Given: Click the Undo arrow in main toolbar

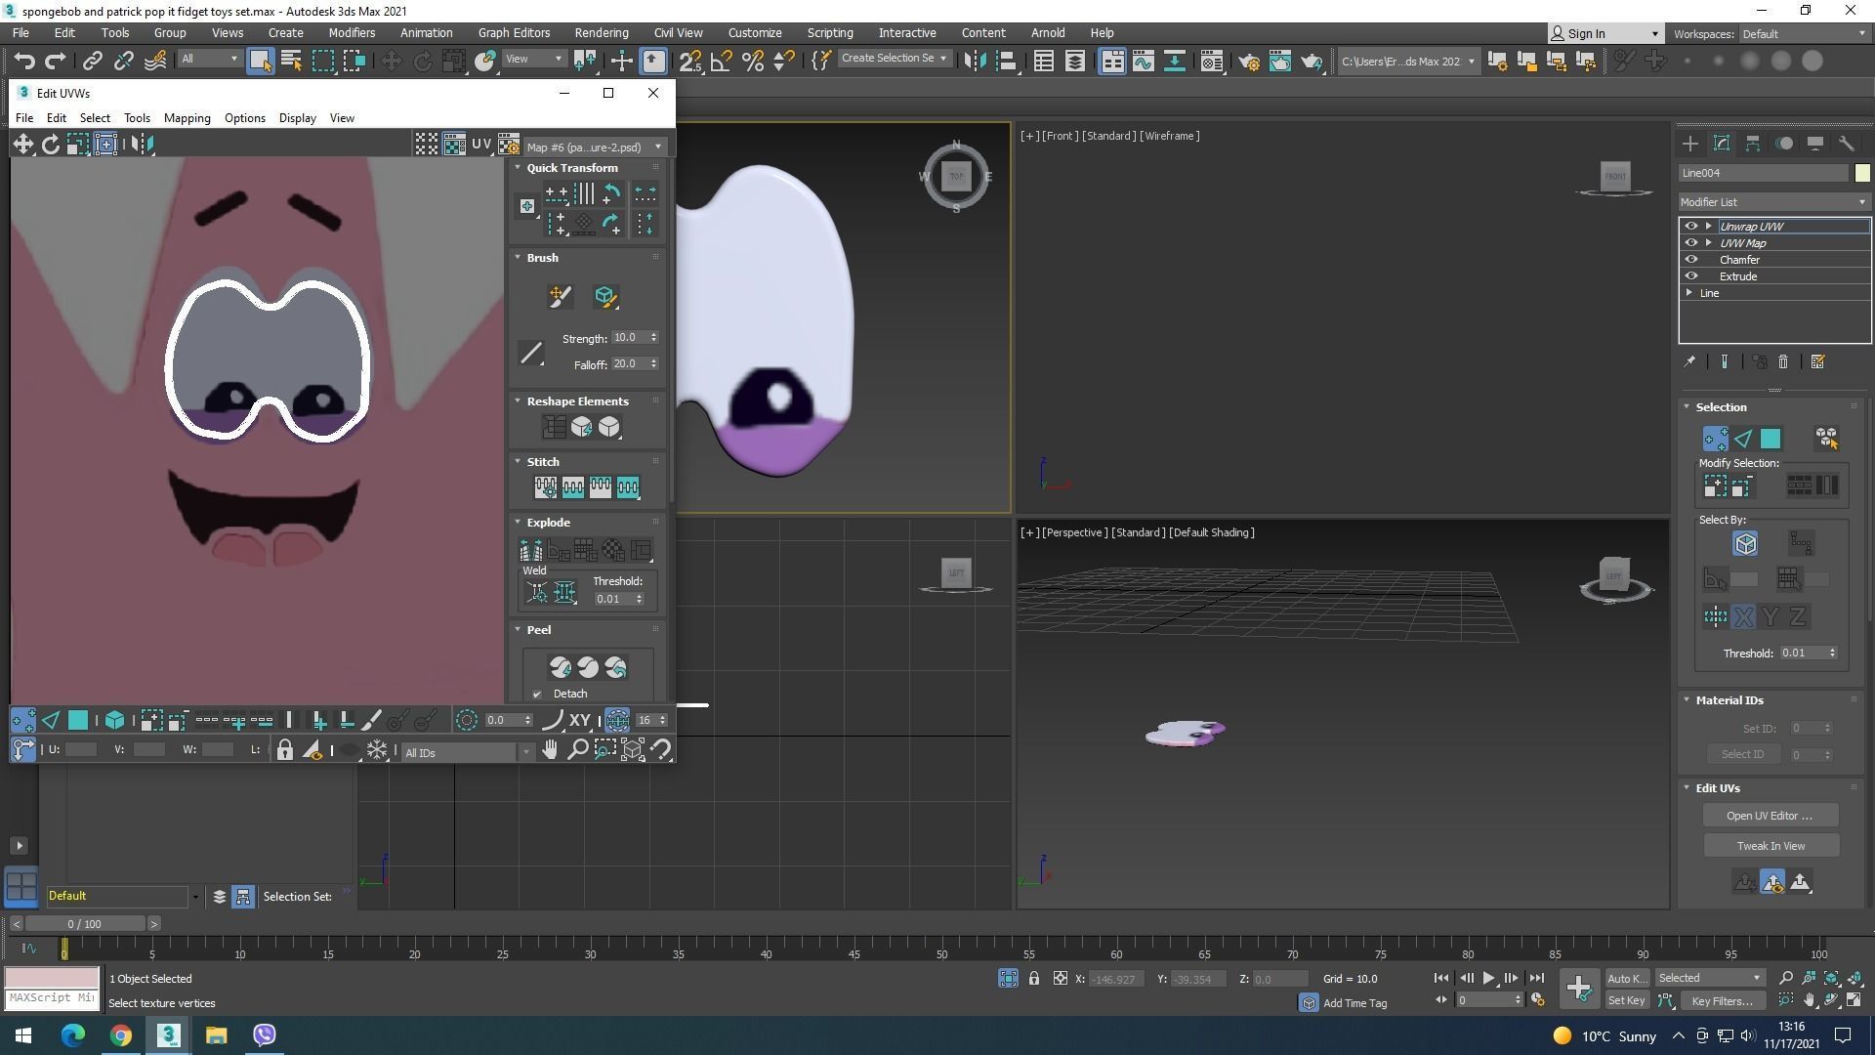Looking at the screenshot, I should point(24,61).
